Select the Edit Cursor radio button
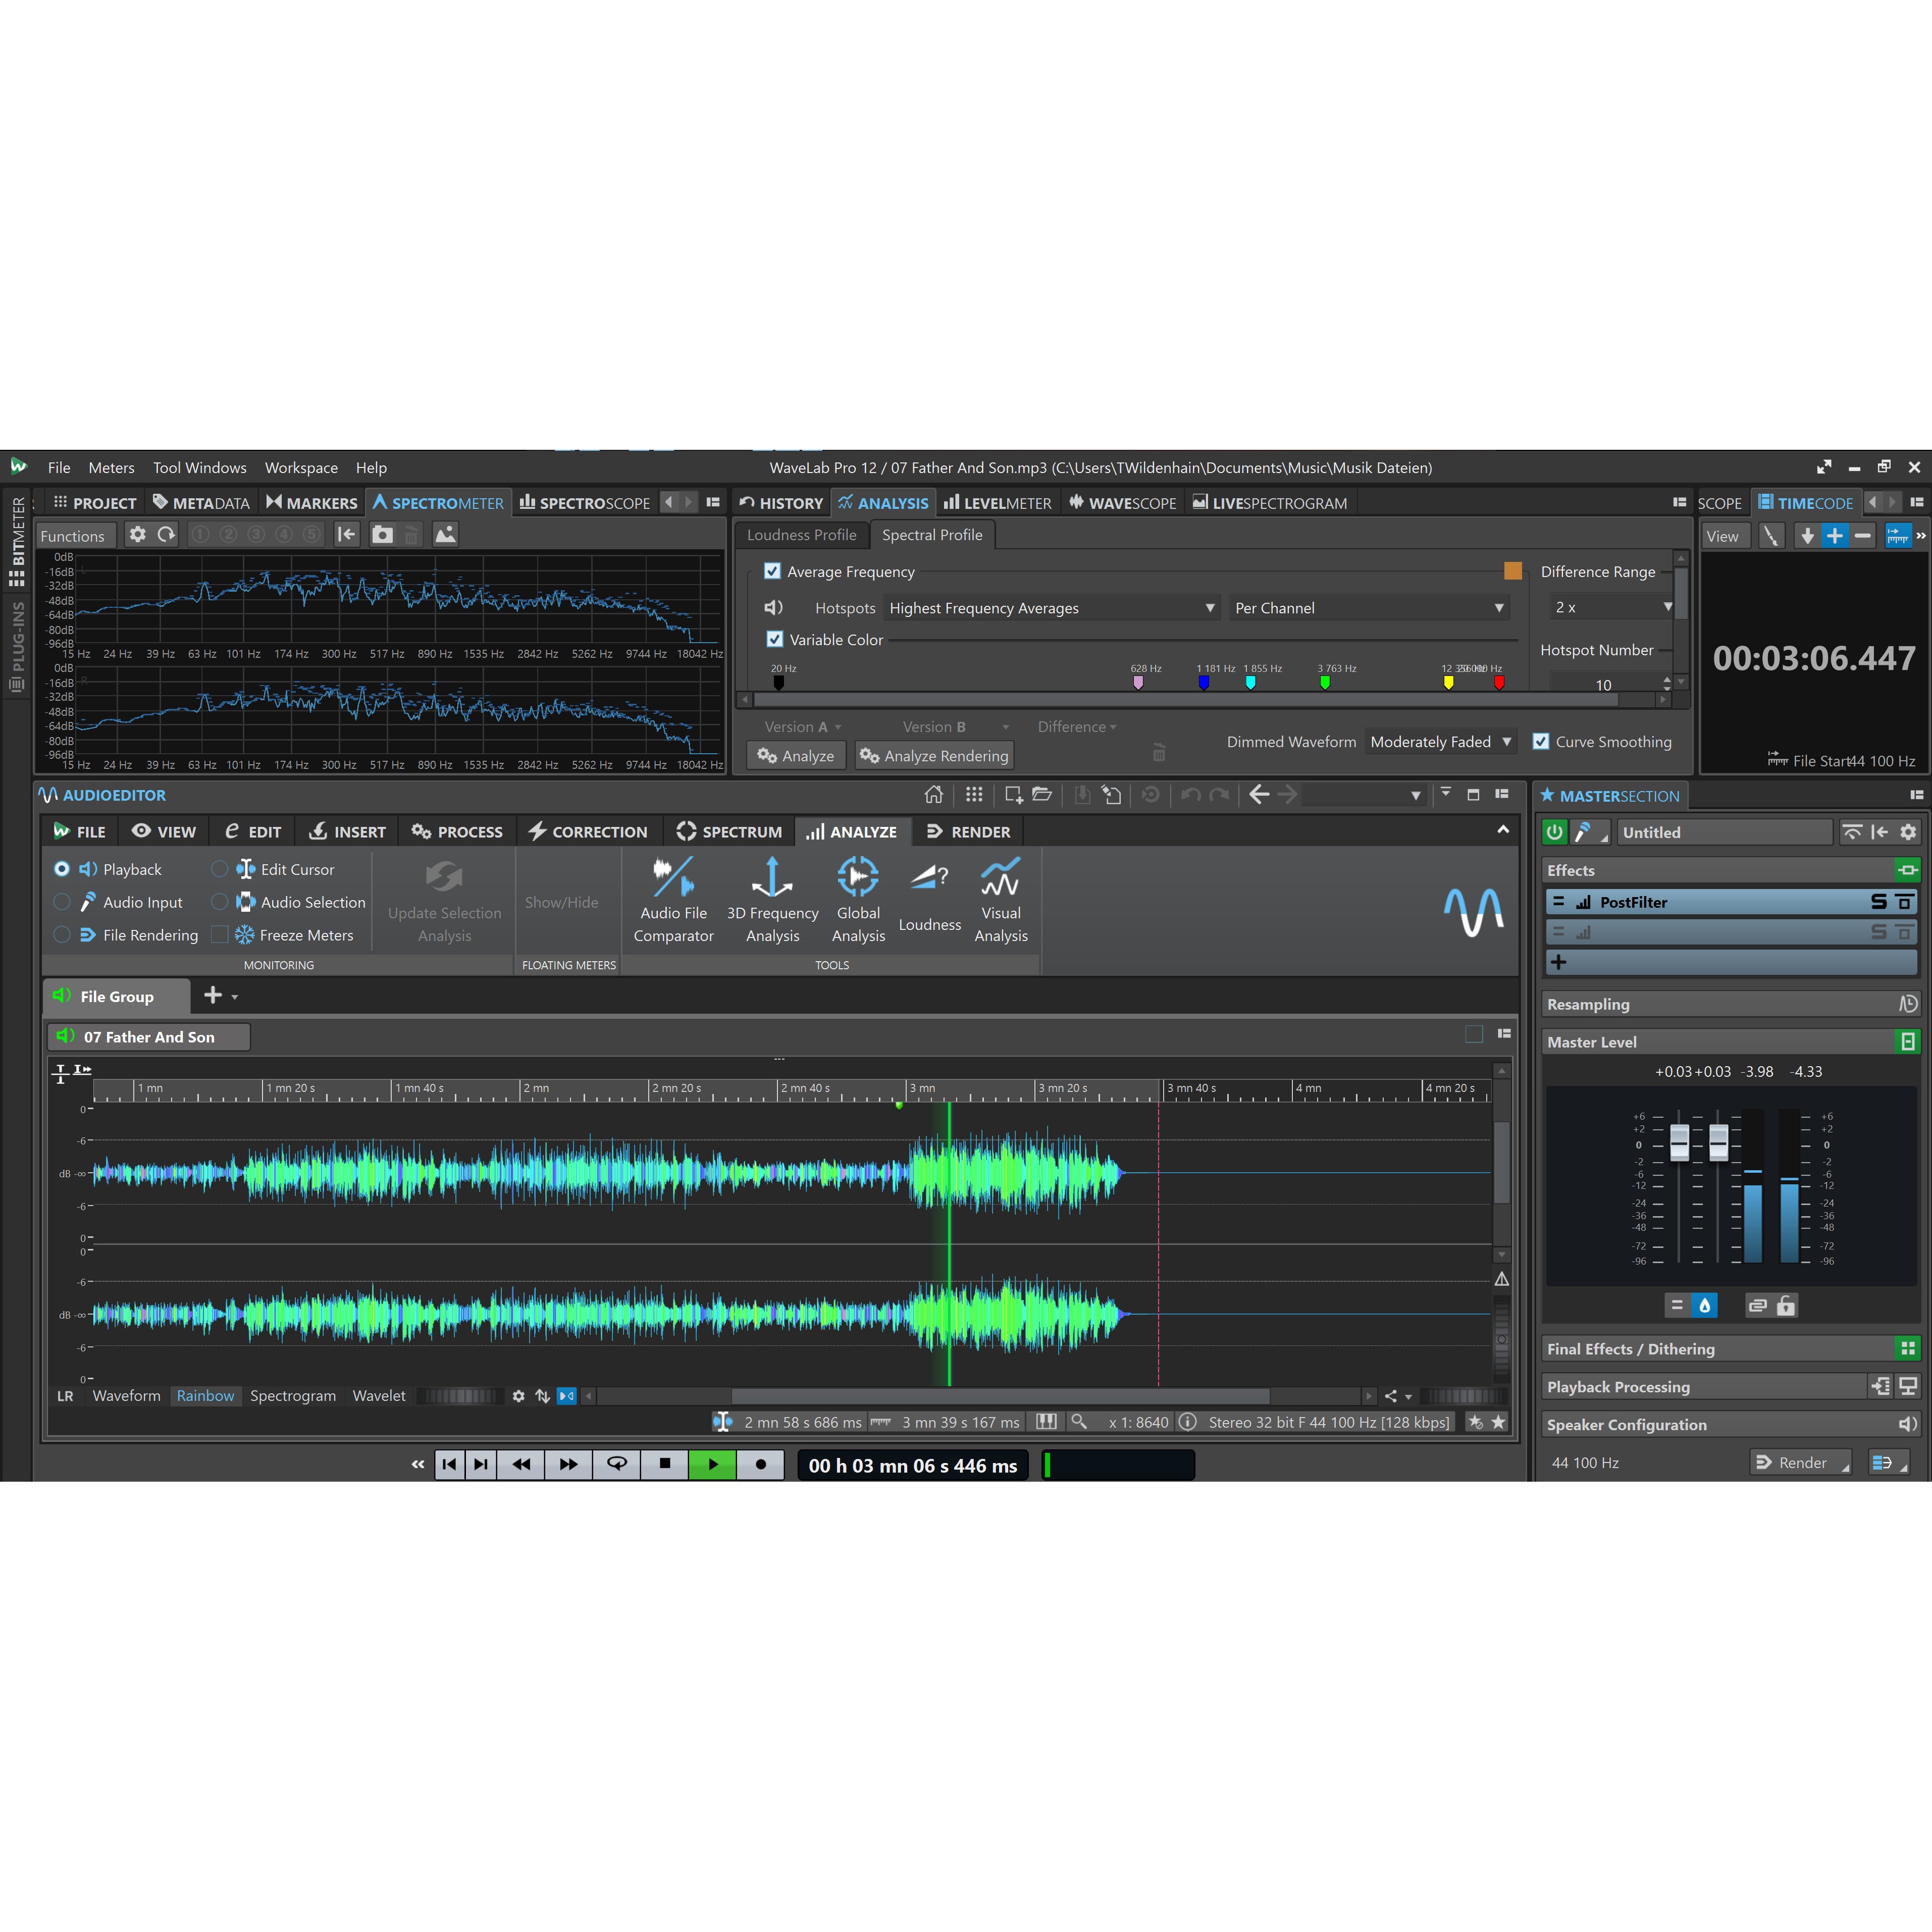Screen dimensions: 1932x1932 click(219, 869)
